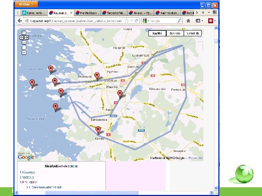The image size is (262, 196).
Task: Open contents entry 3.1 Rakennevaihtoehdot
Action: [44, 187]
